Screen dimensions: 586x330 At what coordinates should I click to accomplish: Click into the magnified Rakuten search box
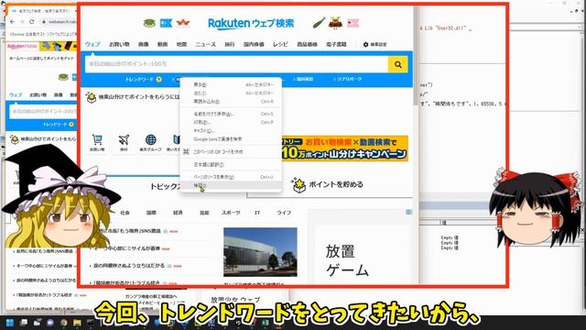[236, 64]
